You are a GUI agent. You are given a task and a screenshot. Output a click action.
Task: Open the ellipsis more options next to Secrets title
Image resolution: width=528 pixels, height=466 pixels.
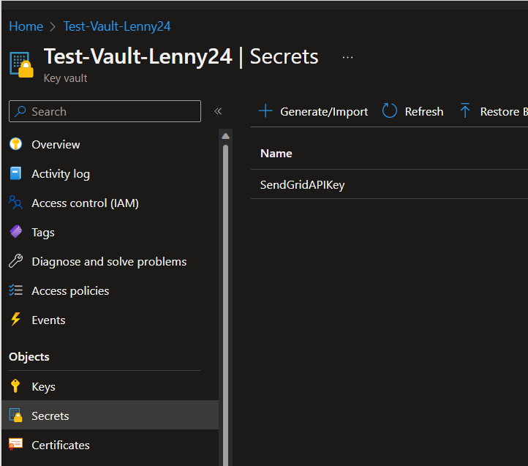347,58
